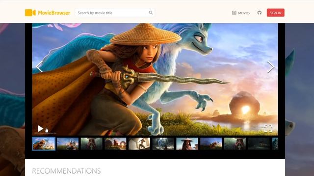Viewport: 314px width, 176px height.
Task: Open the MOVIES navigation link
Action: [x=244, y=13]
